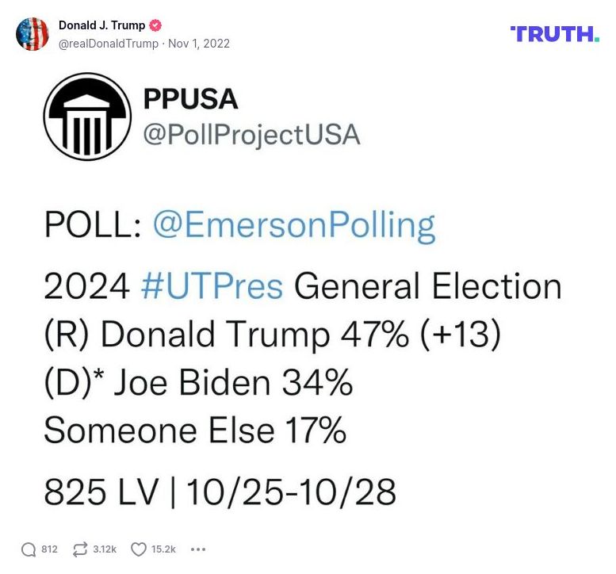616x574 pixels.
Task: Open the poster's profile avatar
Action: point(33,34)
